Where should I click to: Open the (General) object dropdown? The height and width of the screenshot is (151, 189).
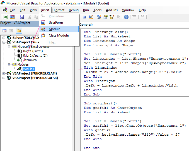134,25
